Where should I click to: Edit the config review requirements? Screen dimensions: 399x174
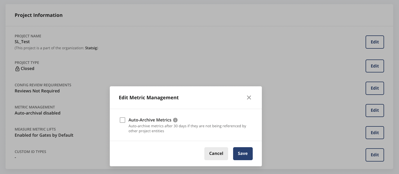click(375, 88)
